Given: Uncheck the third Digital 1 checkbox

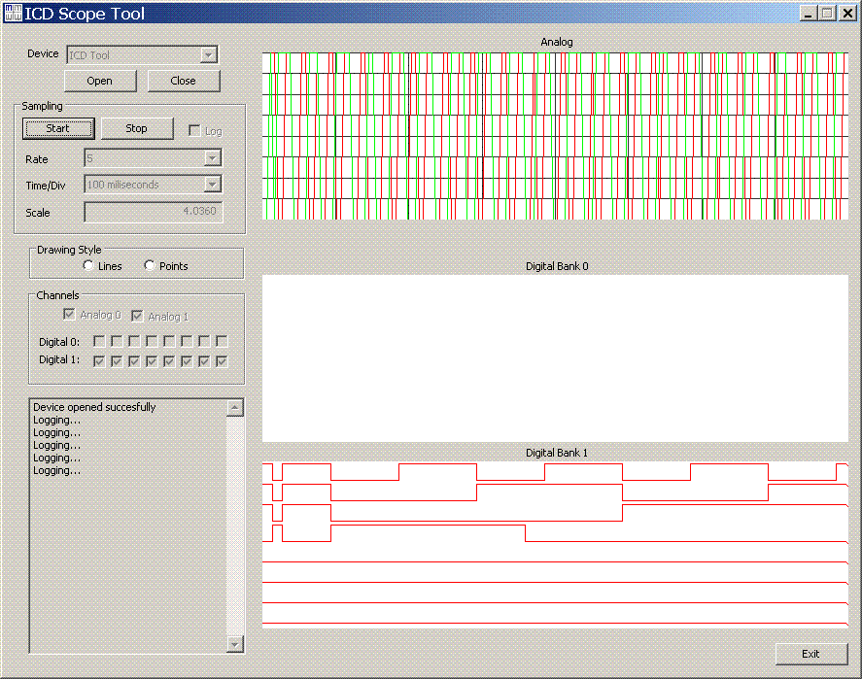Looking at the screenshot, I should point(134,361).
